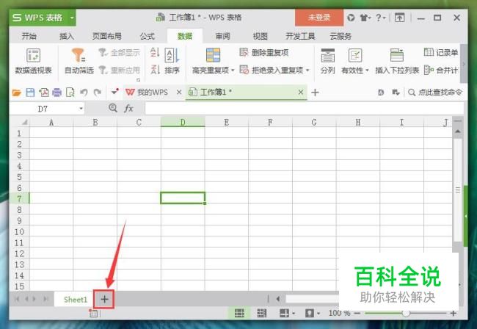Click the Save floppy disk icon

[x=30, y=93]
